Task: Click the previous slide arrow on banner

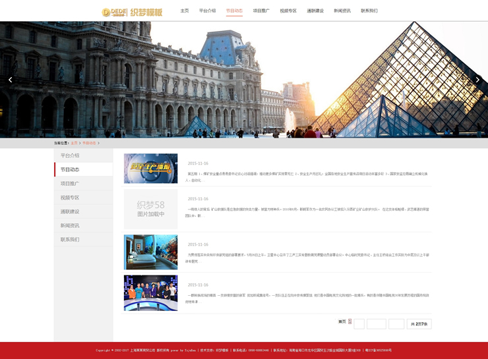Action: [x=10, y=80]
